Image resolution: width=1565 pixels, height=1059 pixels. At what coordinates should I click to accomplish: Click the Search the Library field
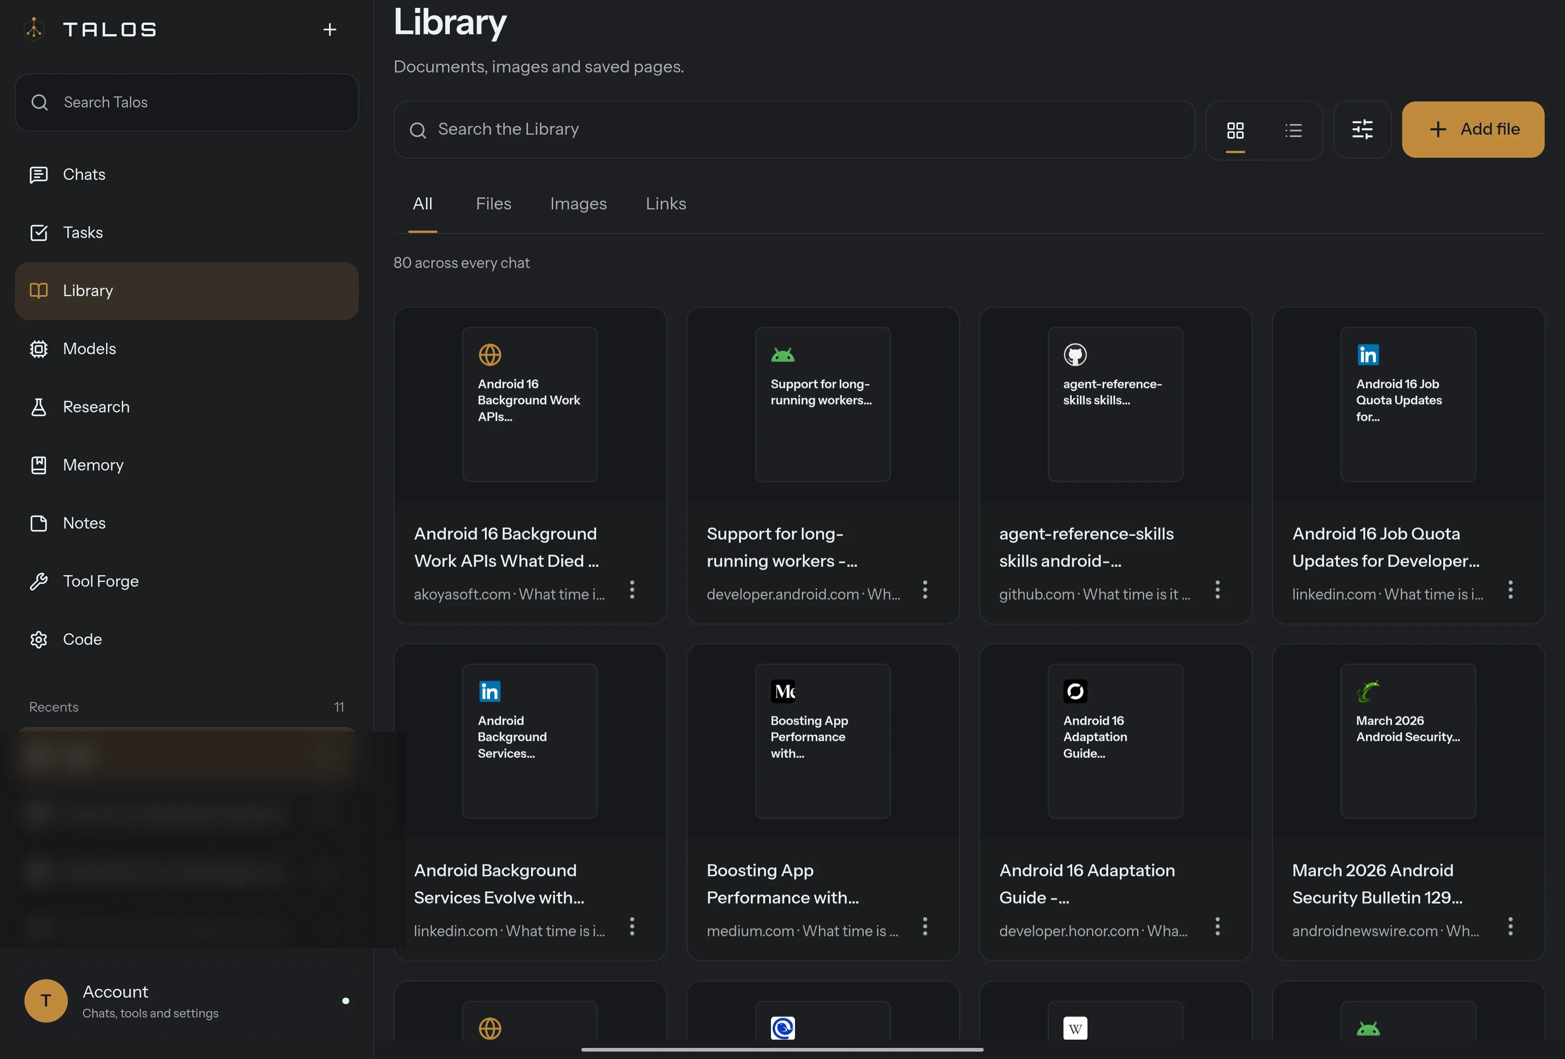point(794,129)
